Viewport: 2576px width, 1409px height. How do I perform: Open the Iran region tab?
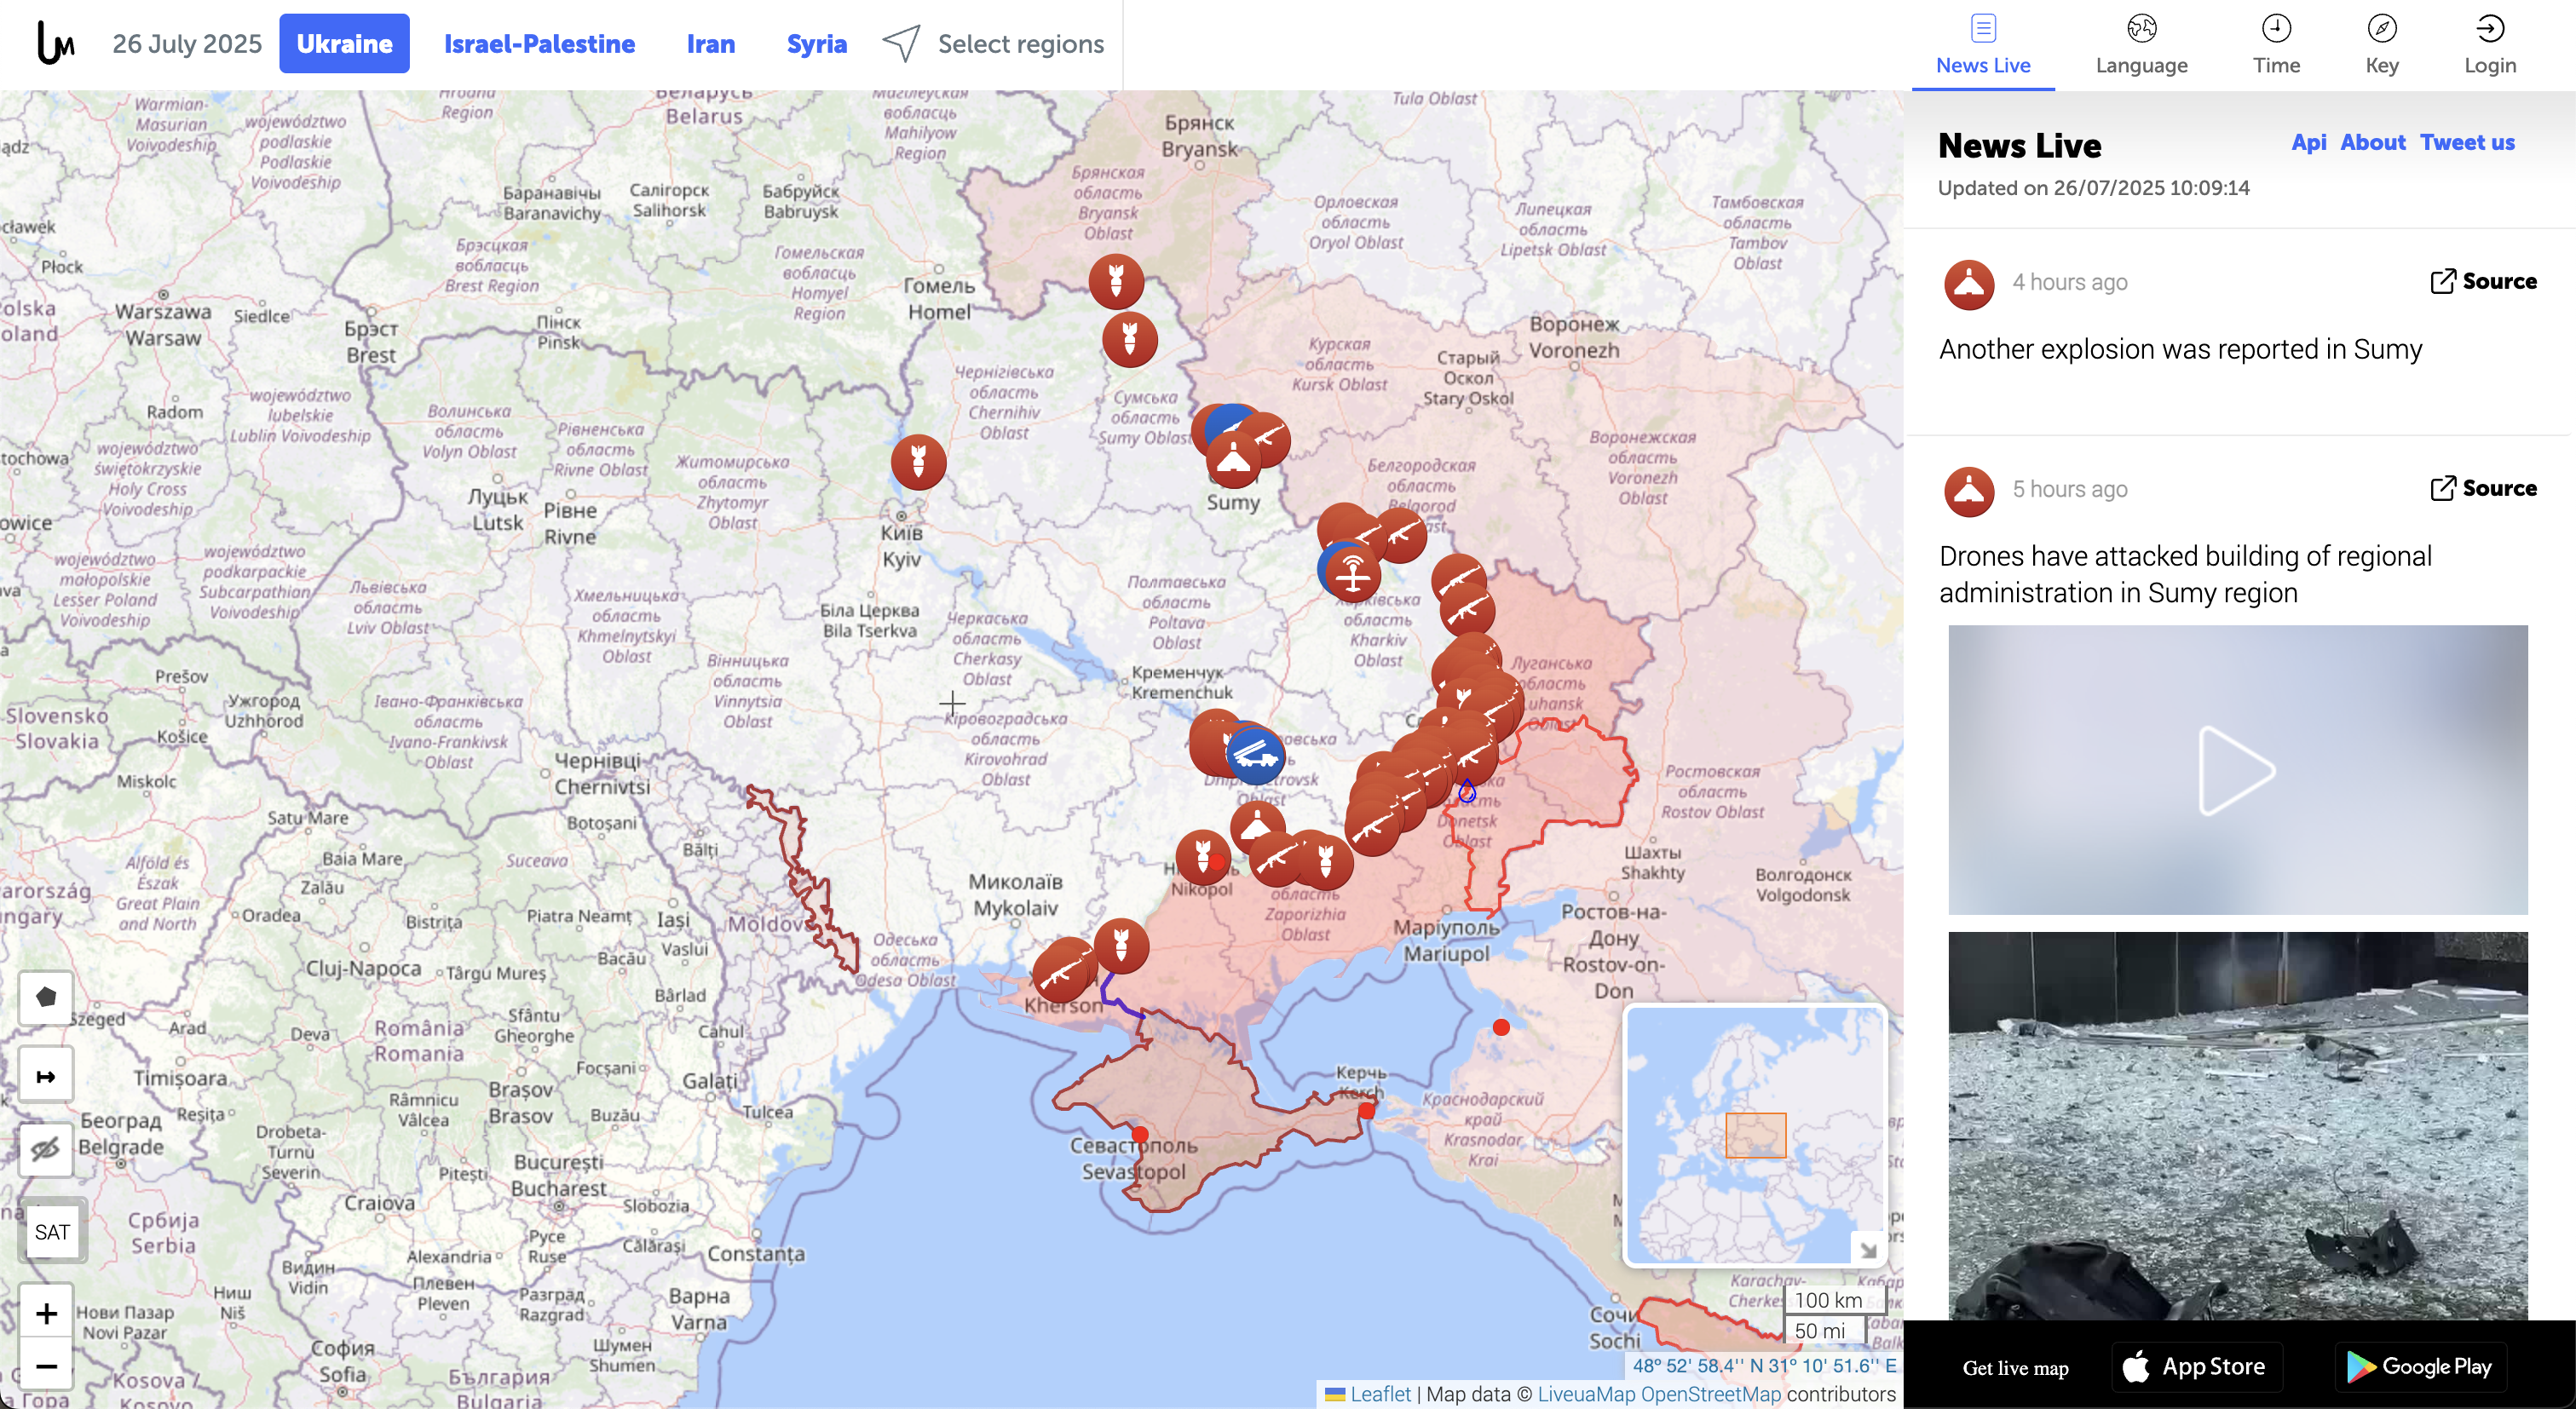710,44
